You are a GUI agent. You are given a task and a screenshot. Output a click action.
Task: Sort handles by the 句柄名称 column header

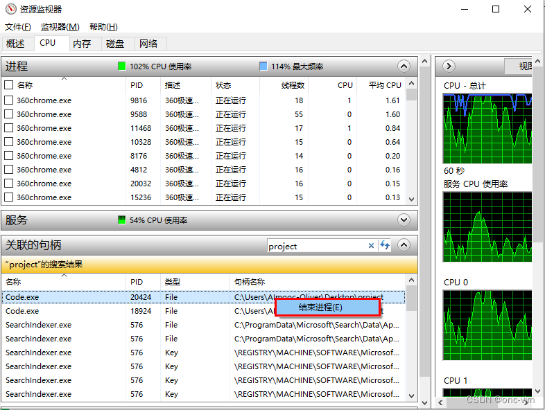point(318,282)
